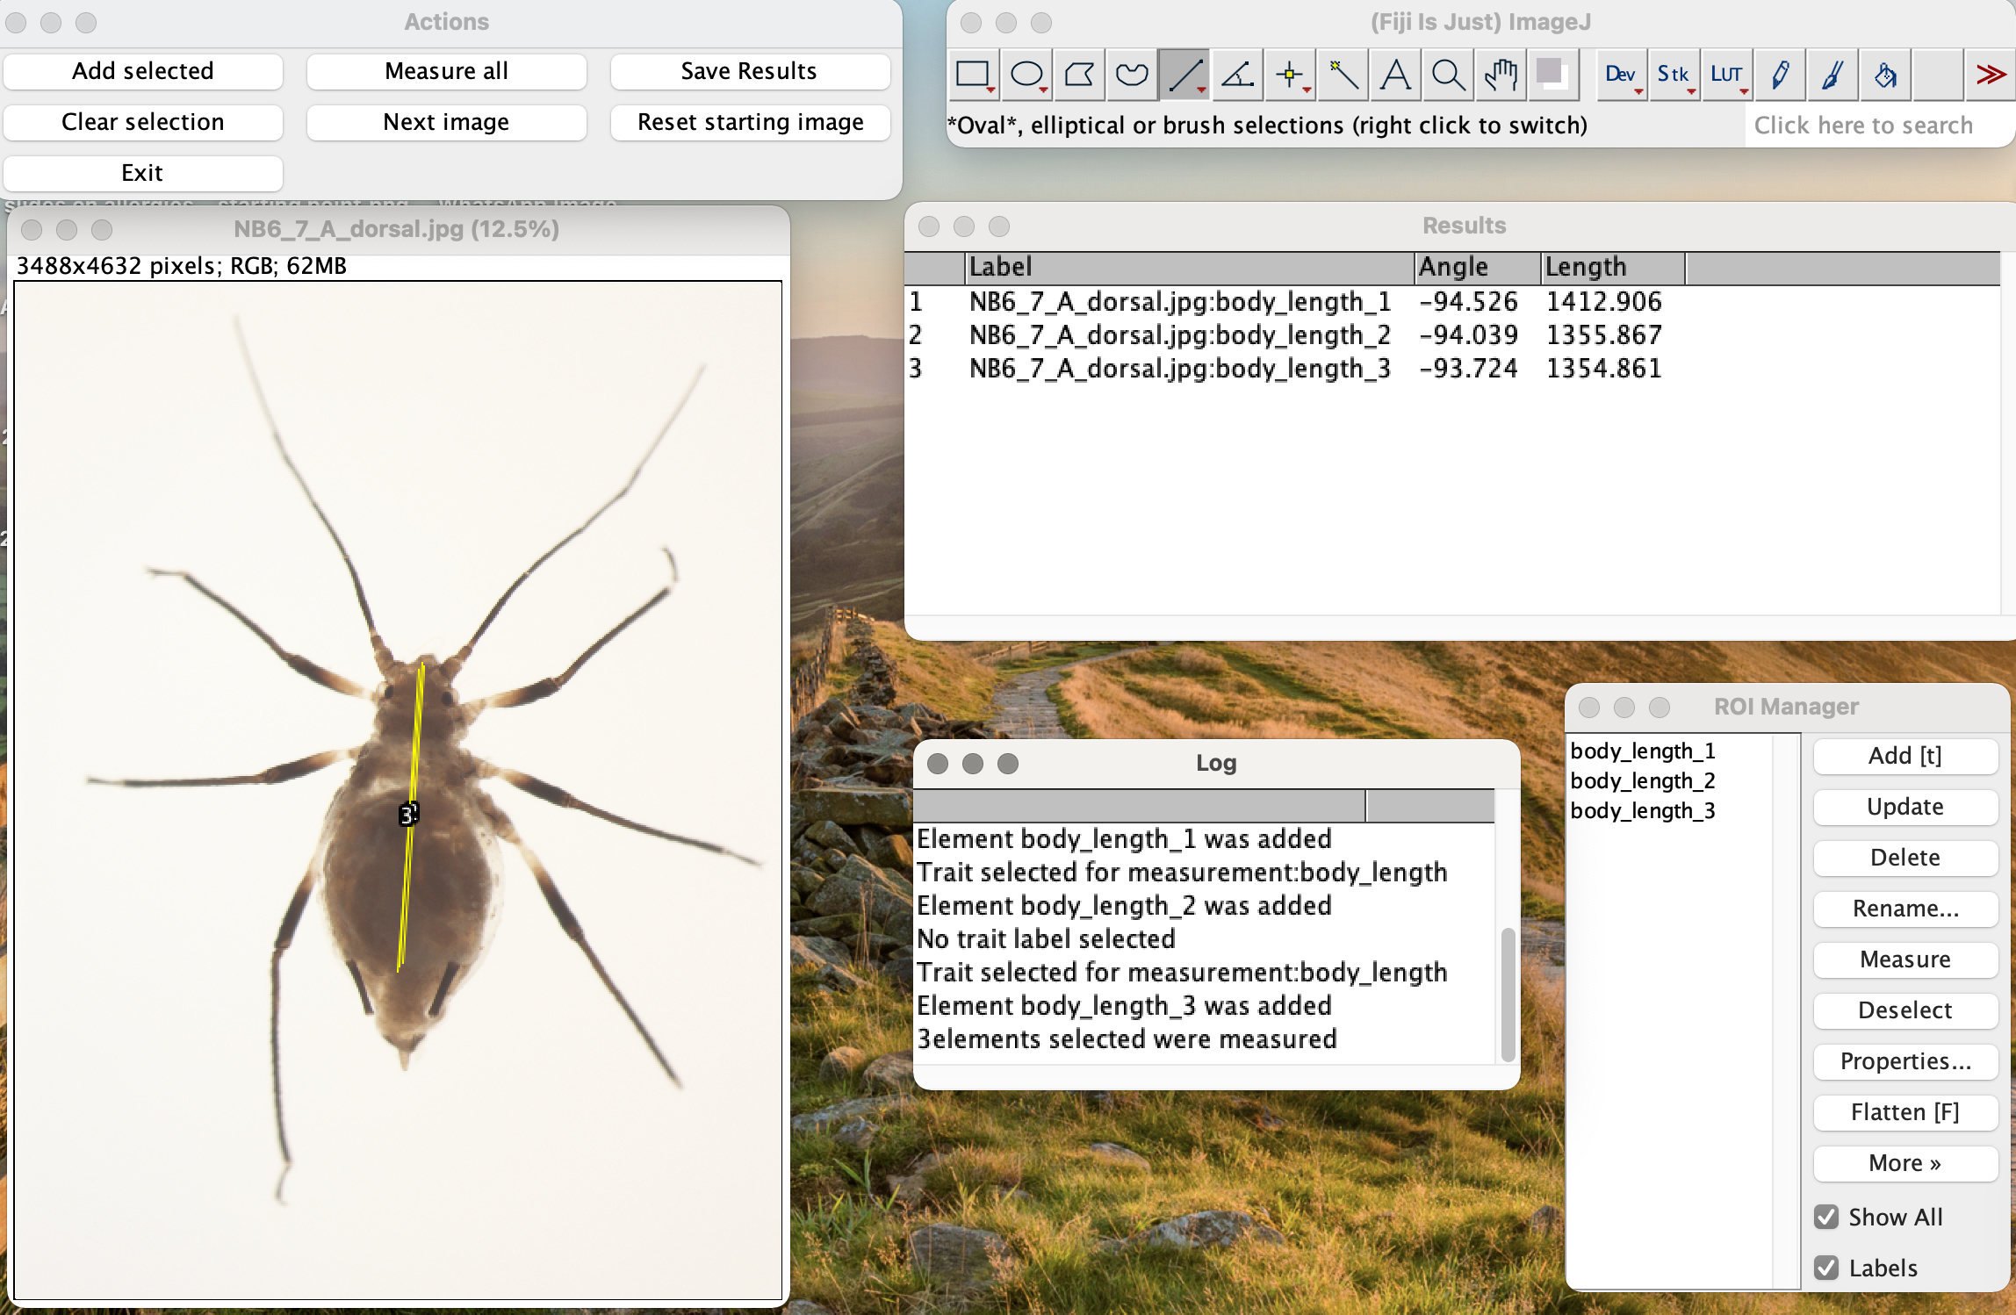Select the Paintbrush tool
The width and height of the screenshot is (2016, 1315).
(1832, 75)
